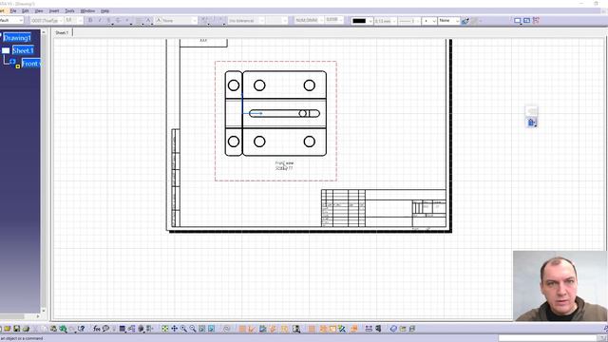
Task: Open the Tools menu
Action: click(x=69, y=10)
